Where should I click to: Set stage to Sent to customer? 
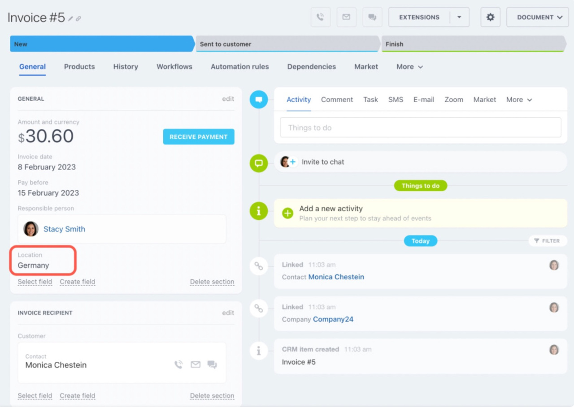(287, 44)
